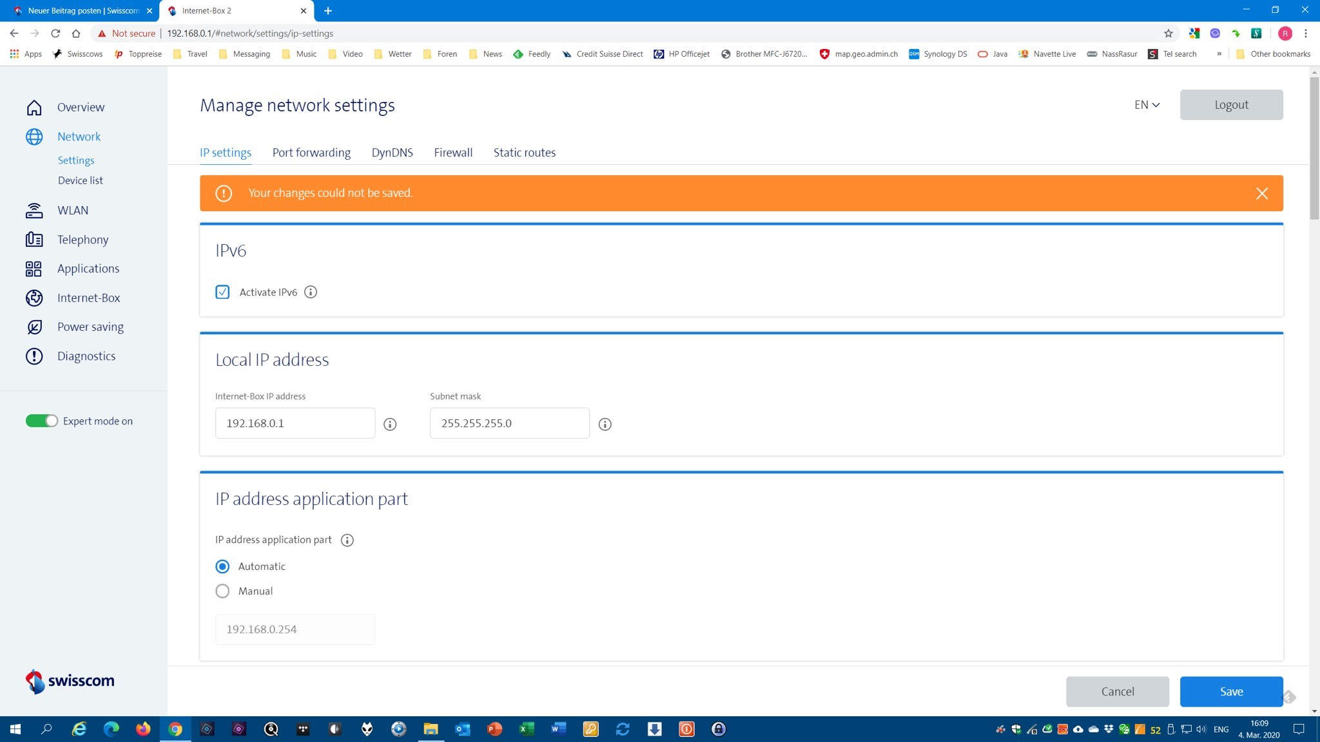Click the blue Save button
Viewport: 1320px width, 742px height.
coord(1231,692)
